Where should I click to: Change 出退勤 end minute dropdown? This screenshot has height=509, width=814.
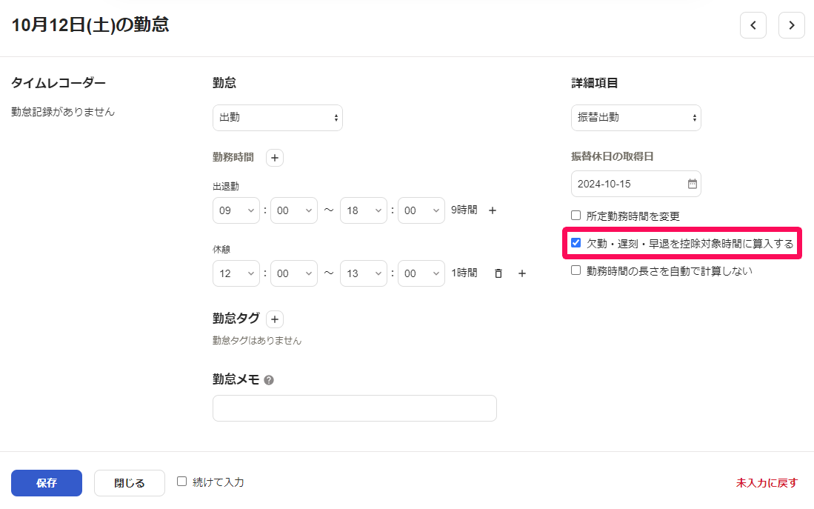coord(421,210)
